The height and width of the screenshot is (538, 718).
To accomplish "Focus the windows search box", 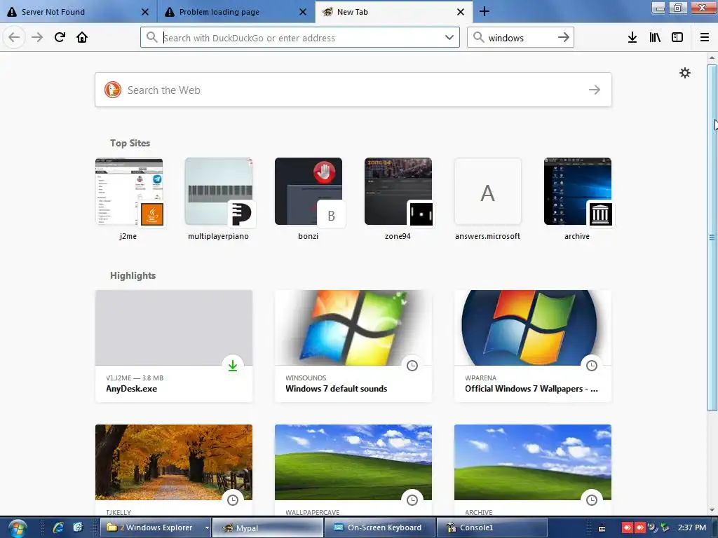I will pyautogui.click(x=520, y=38).
